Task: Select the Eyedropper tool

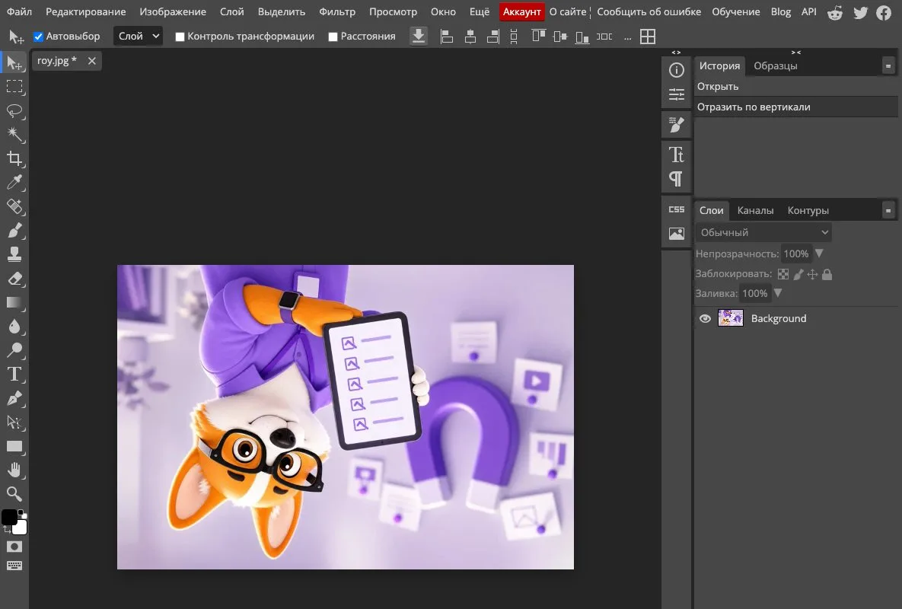Action: (x=14, y=183)
